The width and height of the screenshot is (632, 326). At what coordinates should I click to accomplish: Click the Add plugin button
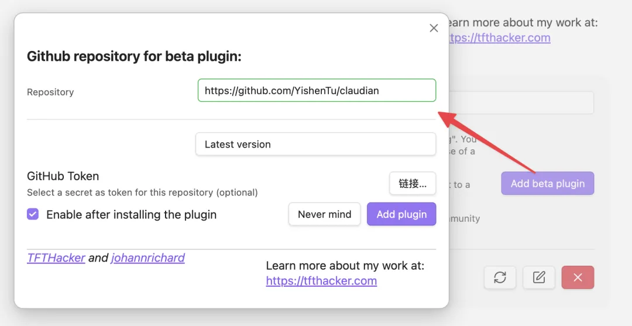click(401, 214)
